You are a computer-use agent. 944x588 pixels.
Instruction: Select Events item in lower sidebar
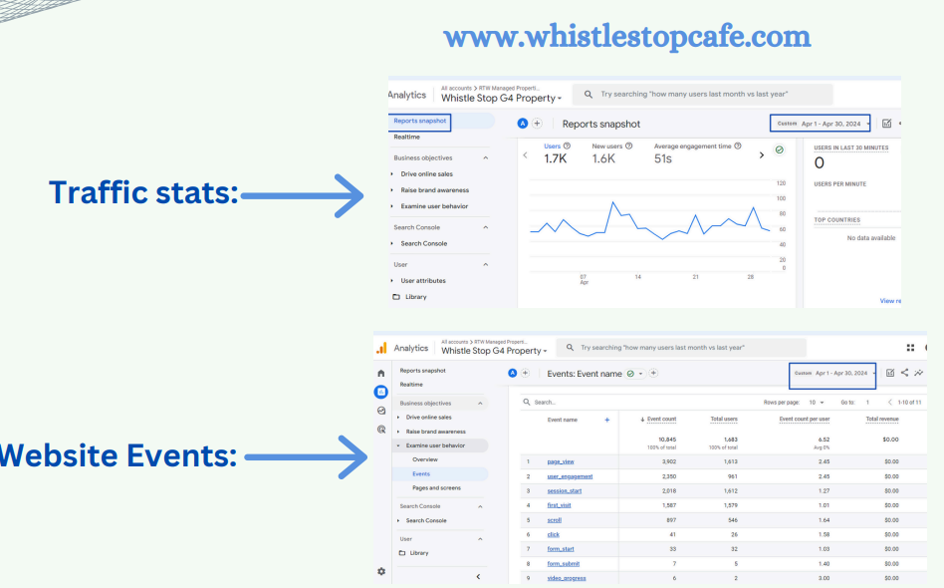pos(421,474)
